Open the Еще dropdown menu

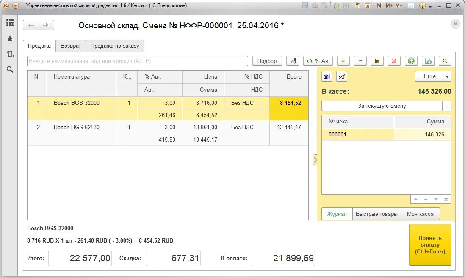pos(433,76)
